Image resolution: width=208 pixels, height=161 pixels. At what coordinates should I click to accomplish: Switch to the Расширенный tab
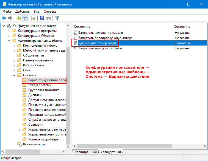(85, 152)
